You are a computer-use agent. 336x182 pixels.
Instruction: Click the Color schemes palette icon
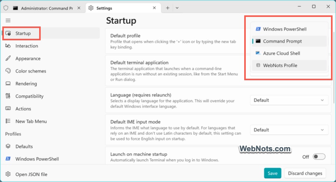(8, 71)
